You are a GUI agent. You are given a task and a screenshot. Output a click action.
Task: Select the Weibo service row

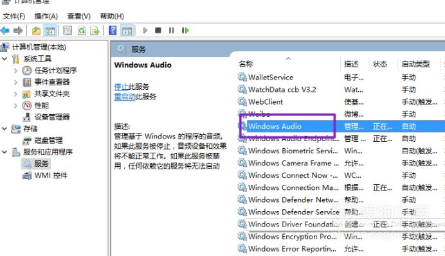[x=341, y=114]
